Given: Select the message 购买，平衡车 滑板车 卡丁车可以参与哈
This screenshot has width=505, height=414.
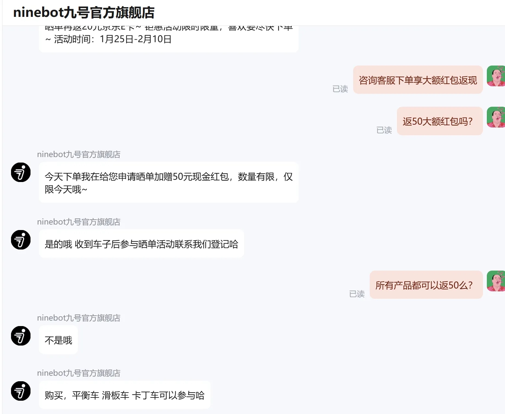Looking at the screenshot, I should (125, 395).
